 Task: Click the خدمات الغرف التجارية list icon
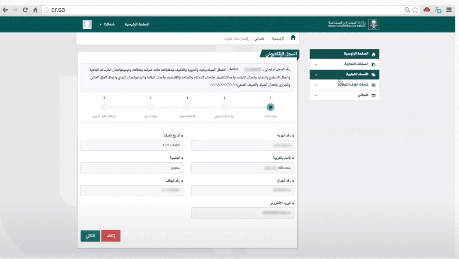point(374,85)
